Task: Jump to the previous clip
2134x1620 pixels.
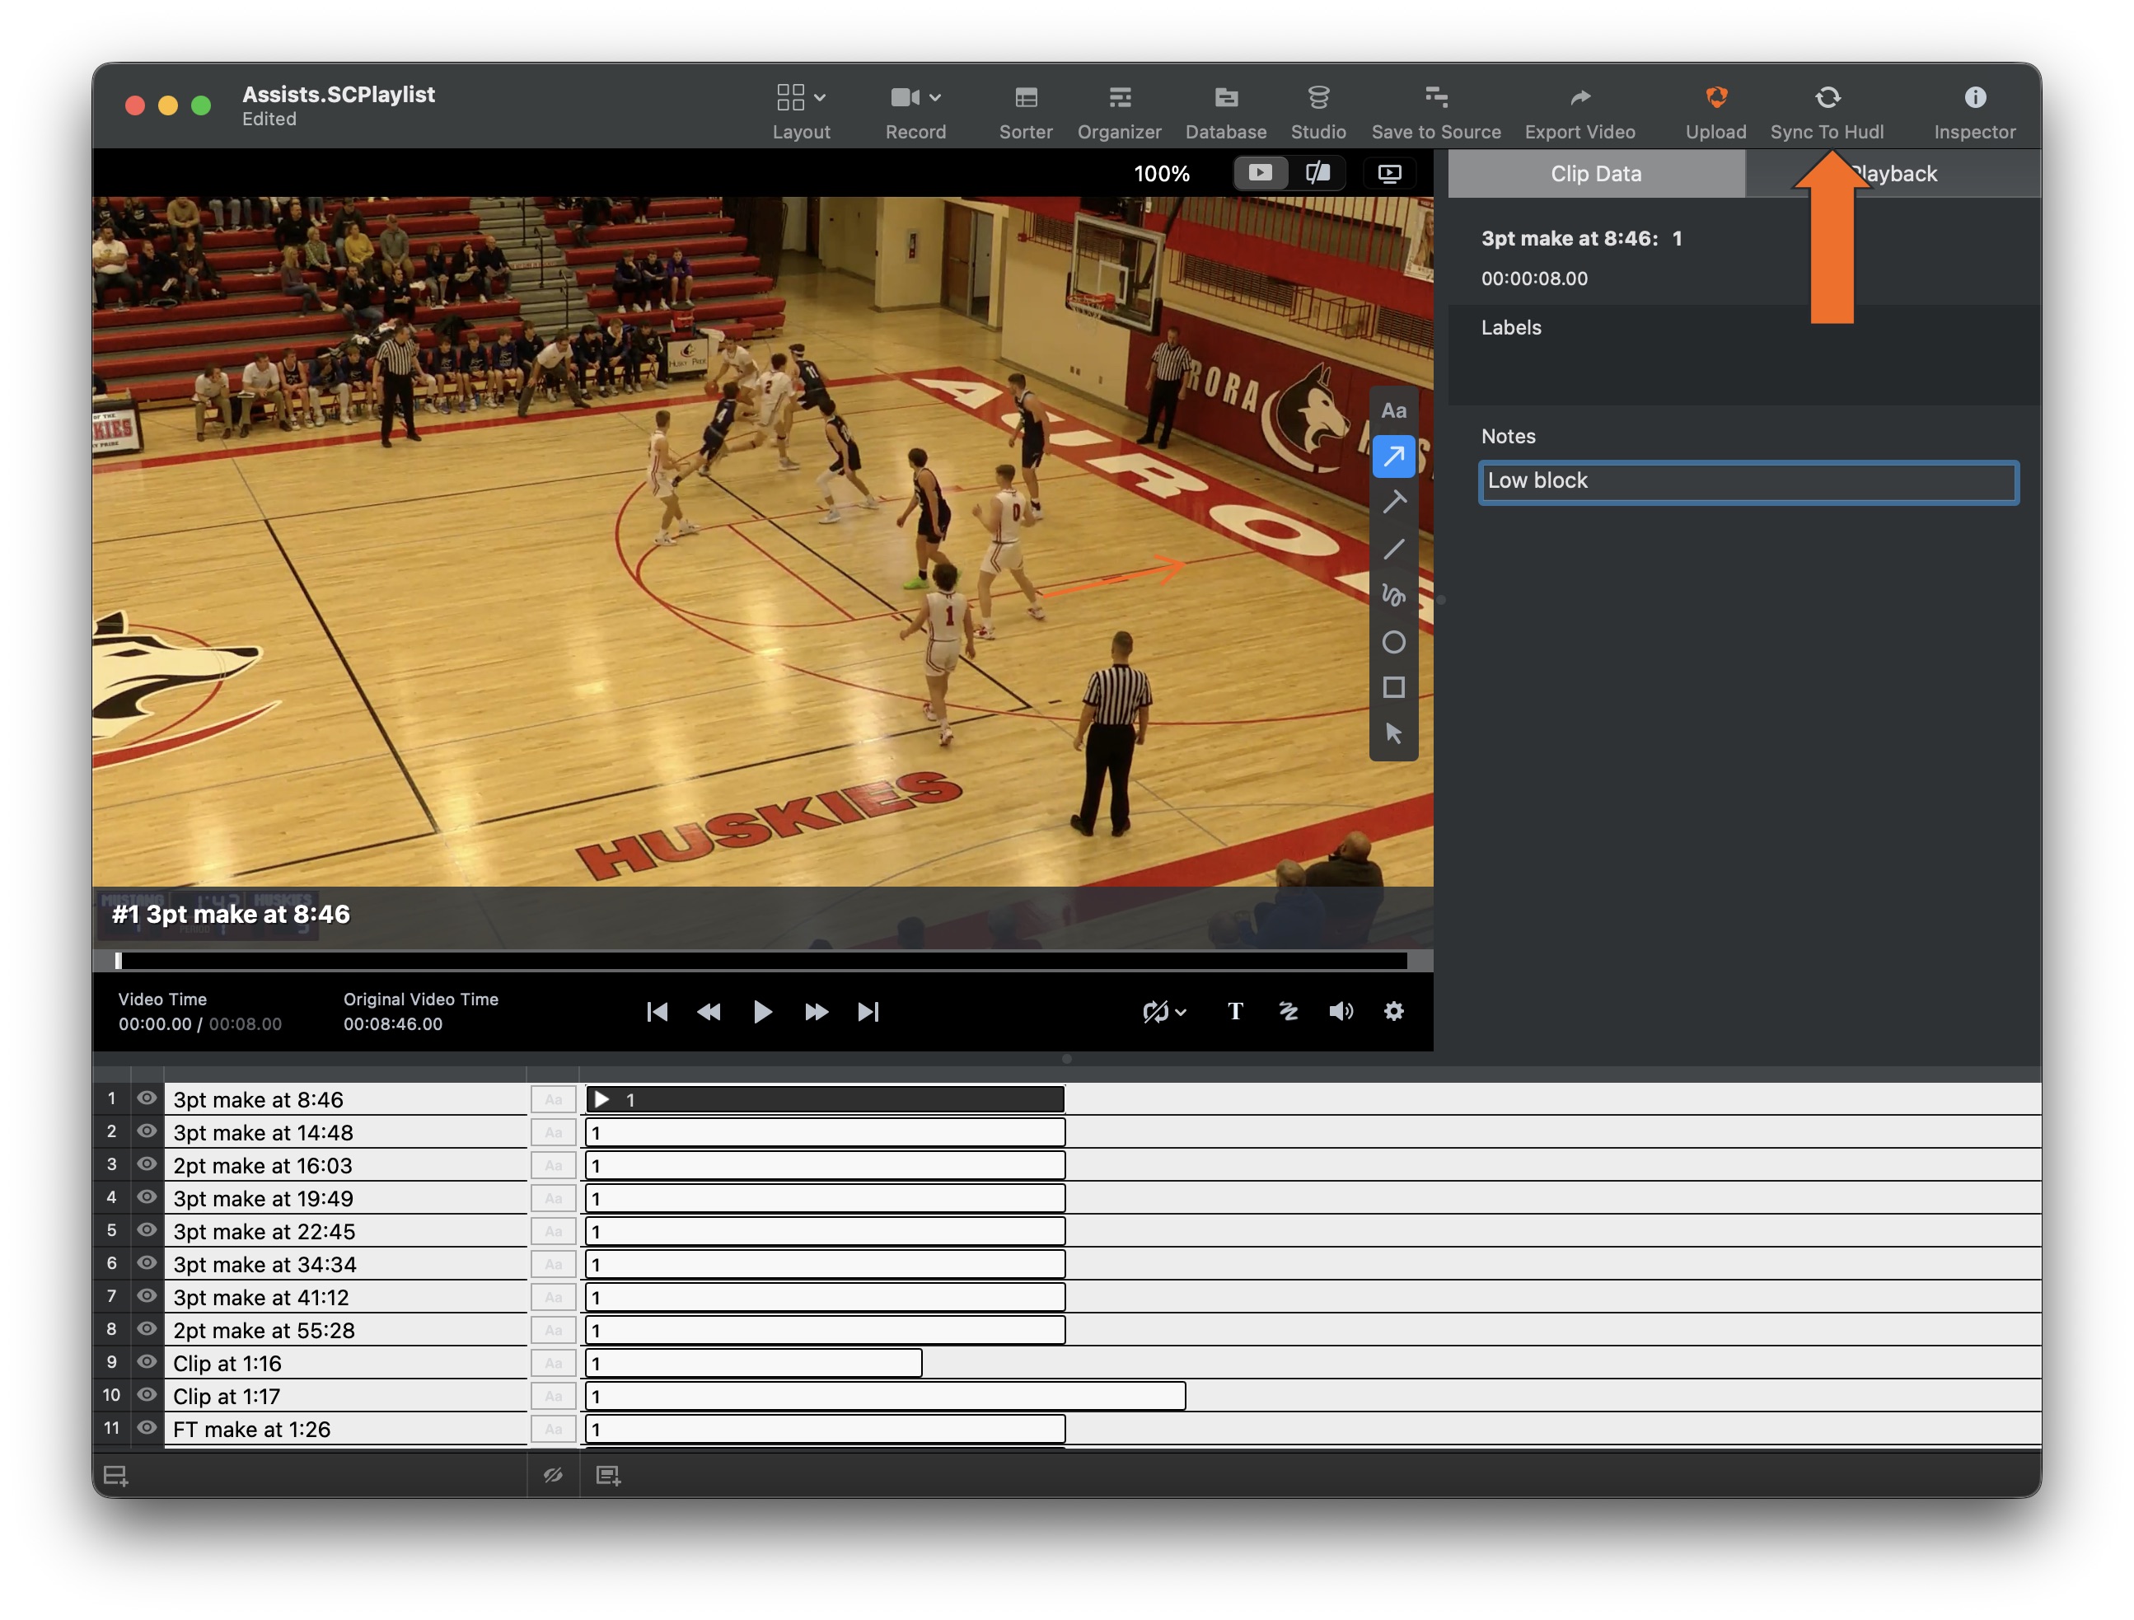Action: pos(657,1011)
